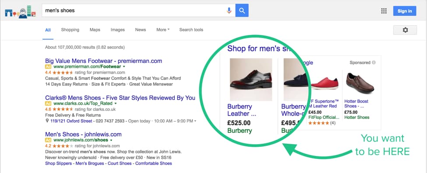Viewport: 427px width, 173px height.
Task: Click the blue magnifier search button
Action: pos(242,10)
